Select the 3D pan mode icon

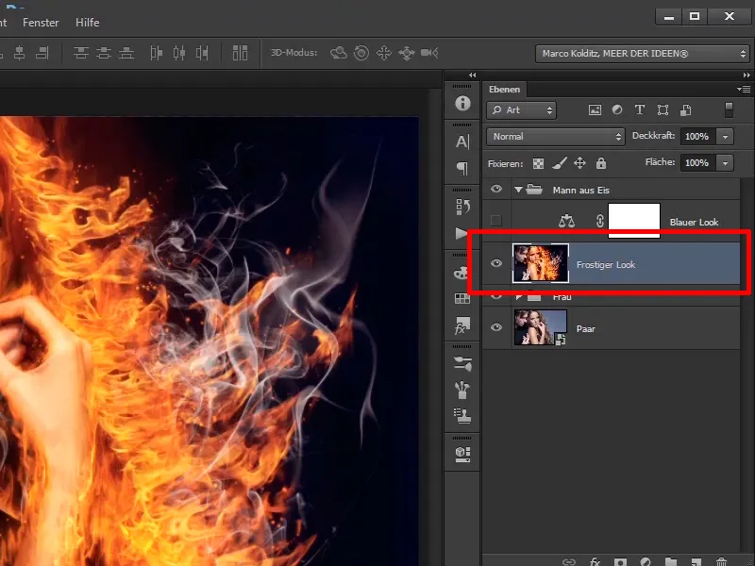(x=384, y=53)
